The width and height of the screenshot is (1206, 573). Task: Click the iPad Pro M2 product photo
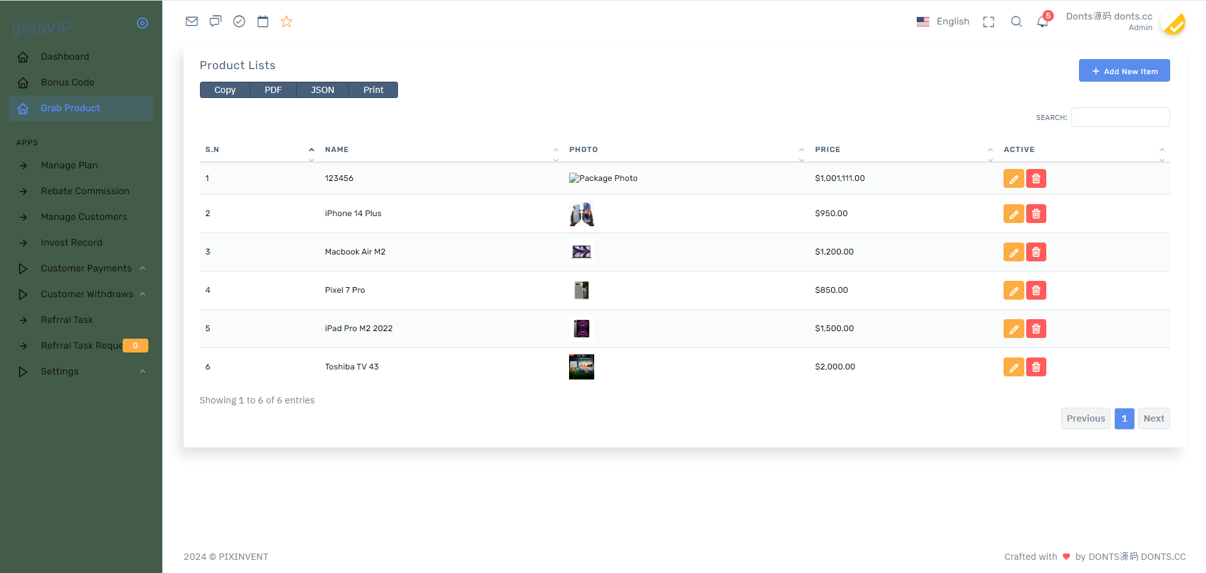(x=582, y=329)
